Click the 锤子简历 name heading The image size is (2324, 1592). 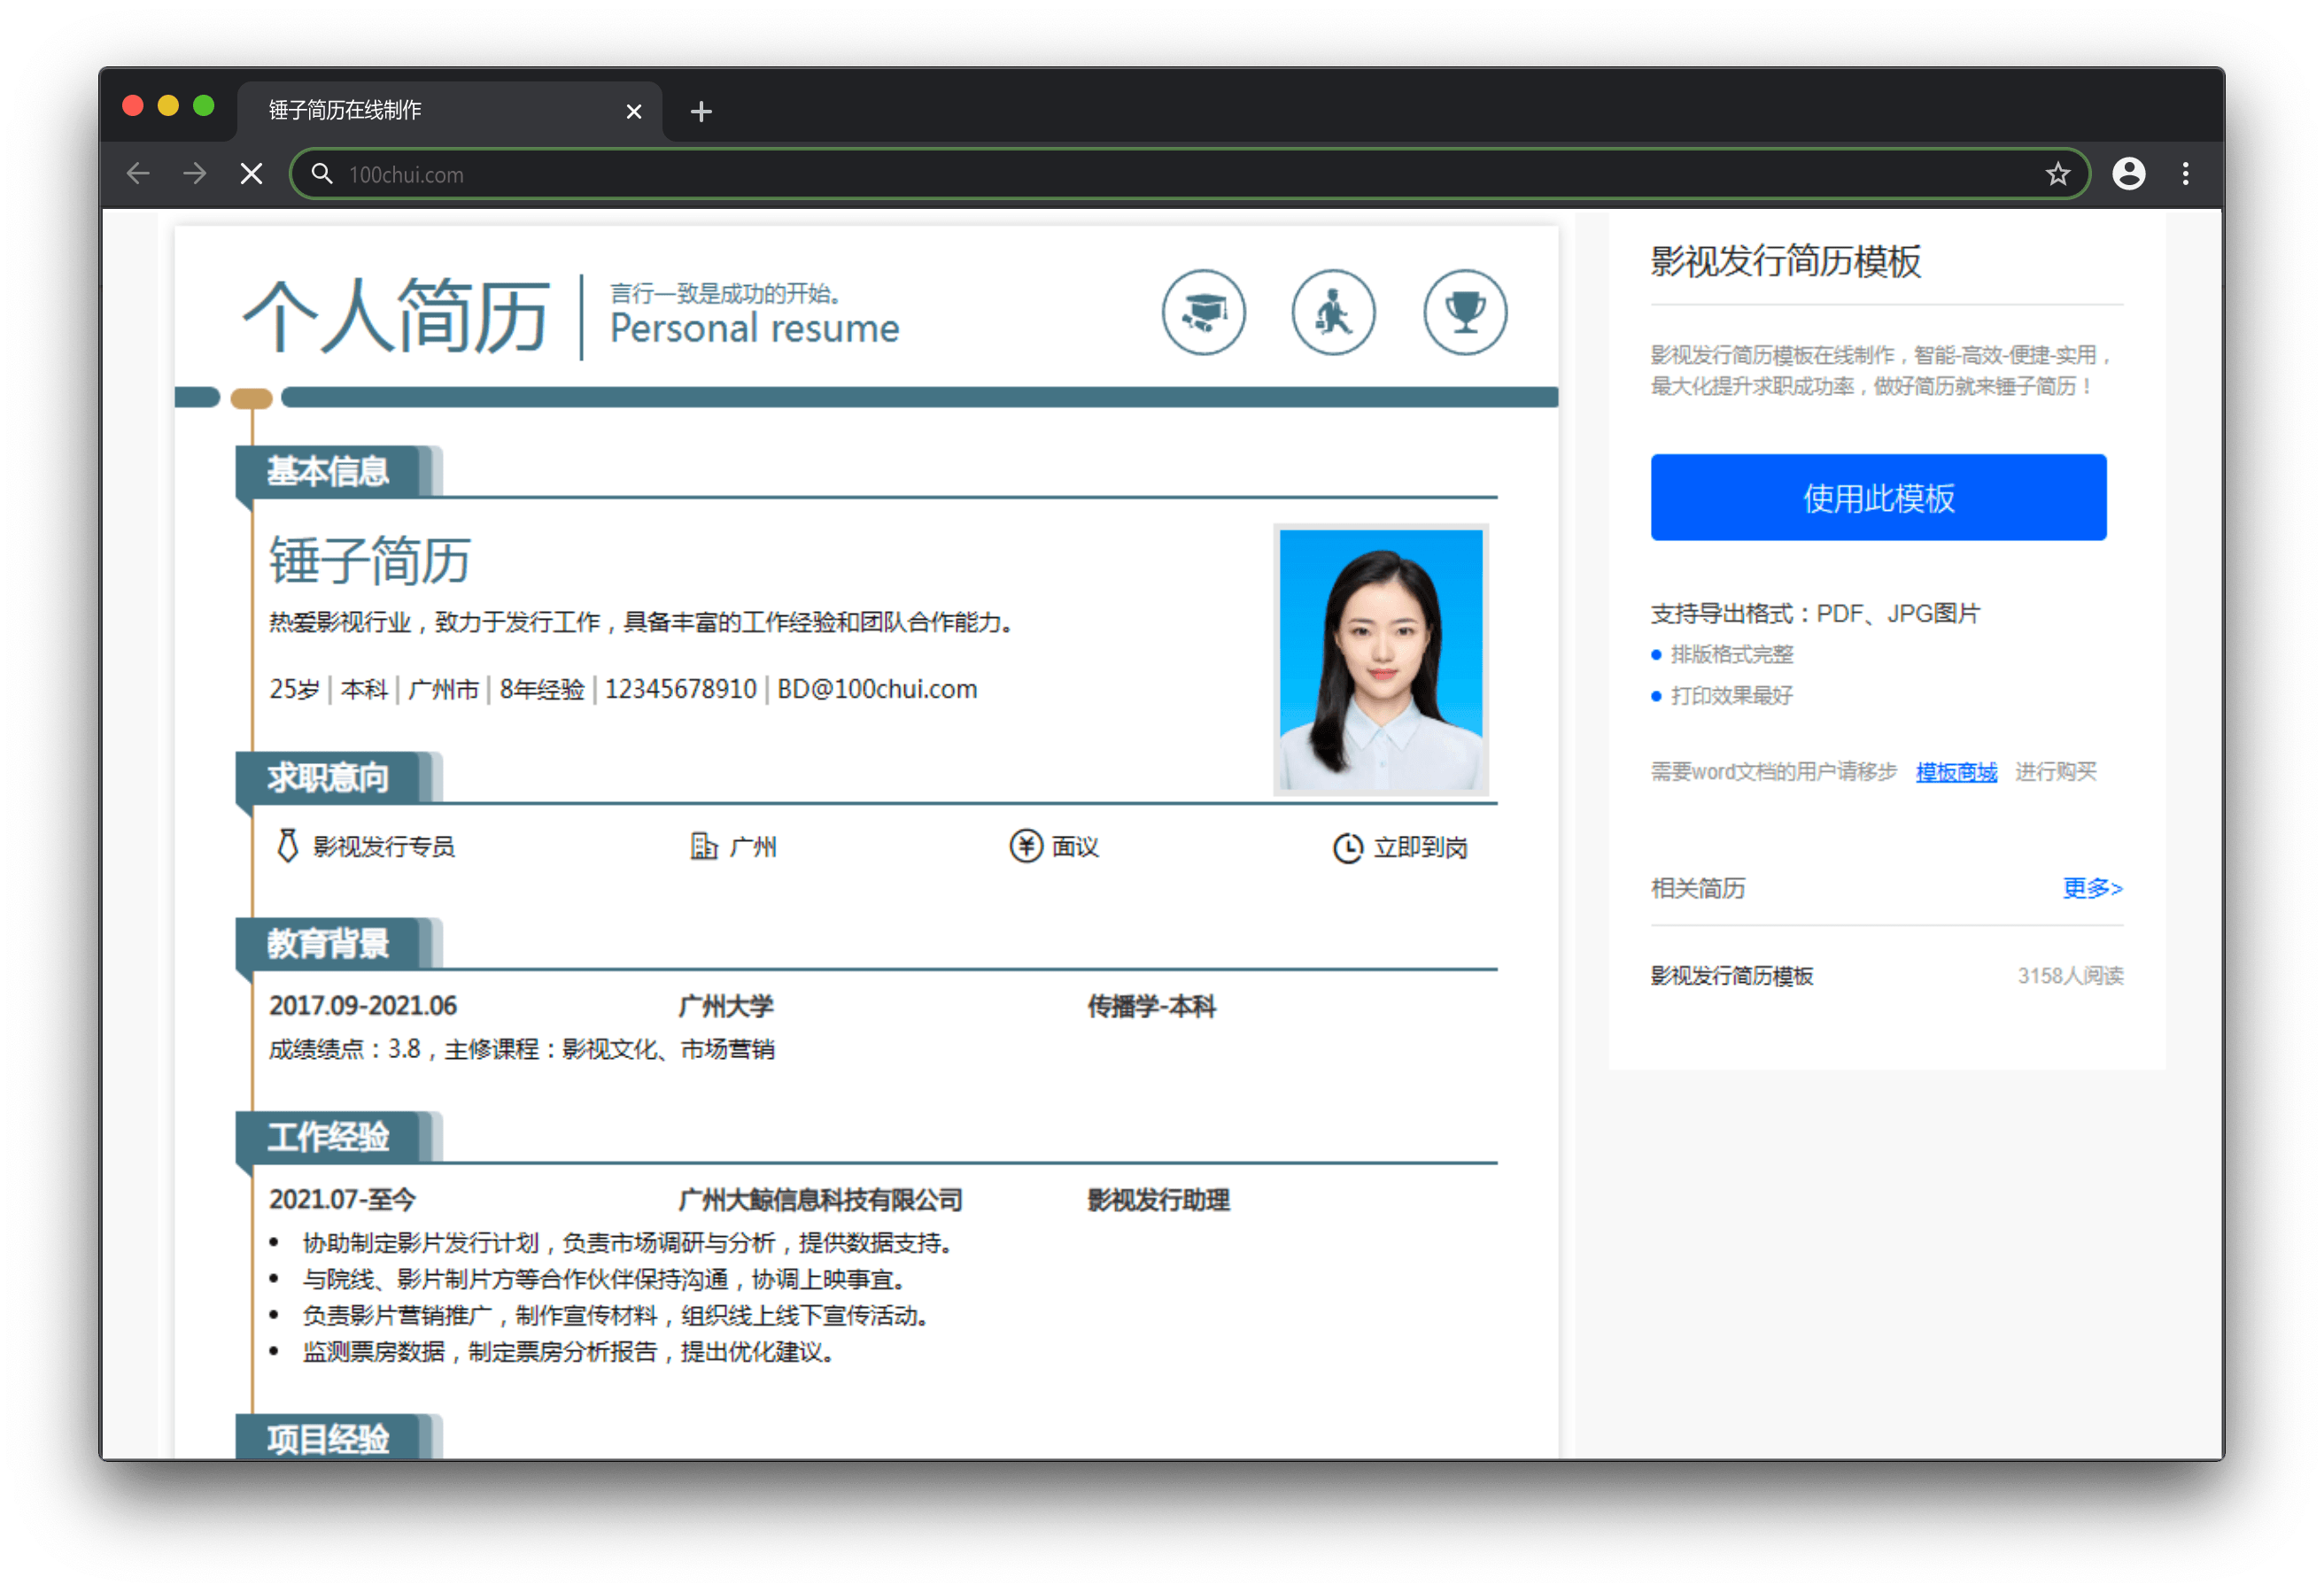pos(369,560)
